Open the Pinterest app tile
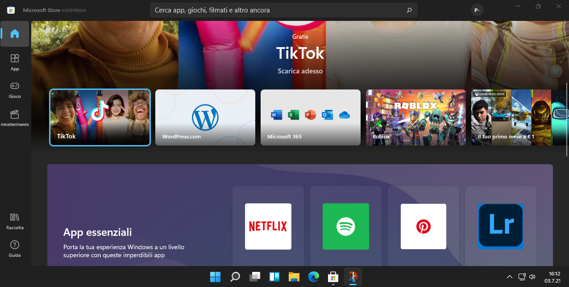Viewport: 569px width, 287px height. pyautogui.click(x=424, y=226)
